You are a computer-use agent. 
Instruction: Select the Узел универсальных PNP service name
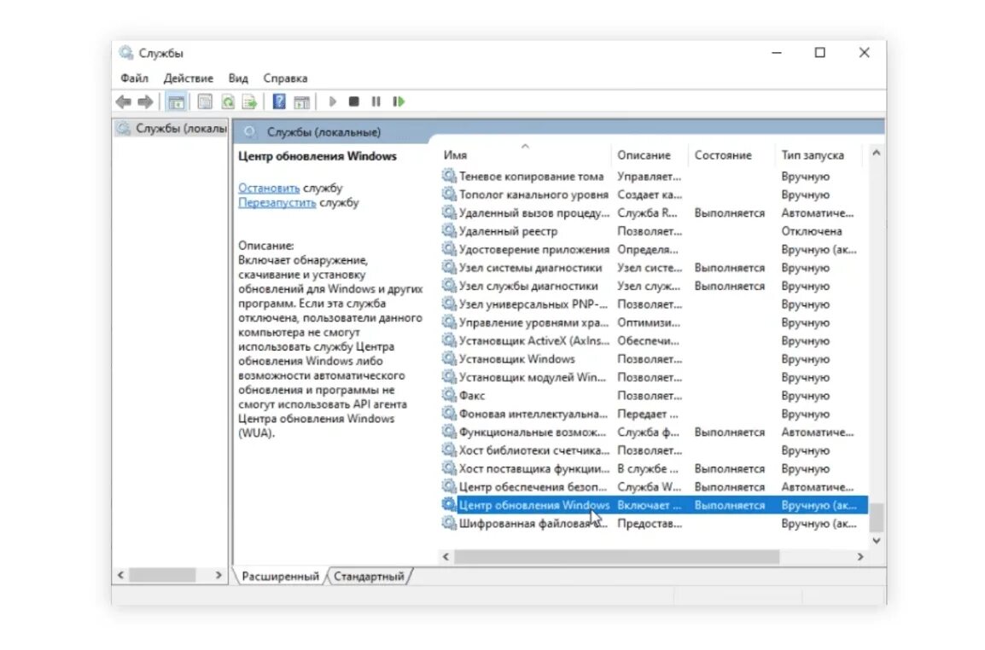tap(533, 304)
